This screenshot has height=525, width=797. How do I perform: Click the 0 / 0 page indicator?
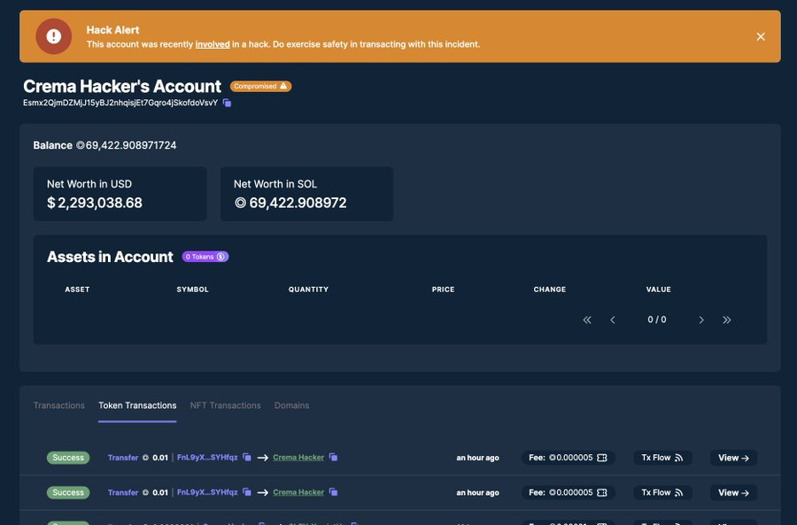click(x=657, y=320)
